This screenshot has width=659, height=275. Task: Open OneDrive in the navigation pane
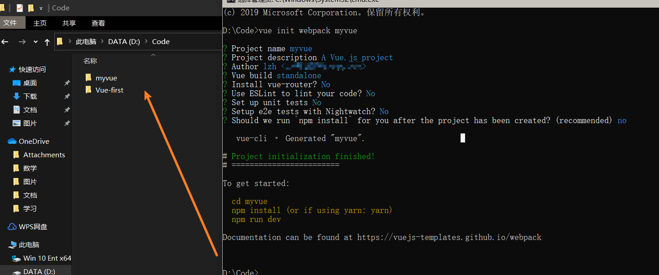tap(34, 141)
